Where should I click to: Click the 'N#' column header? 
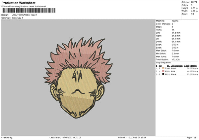pos(160,66)
